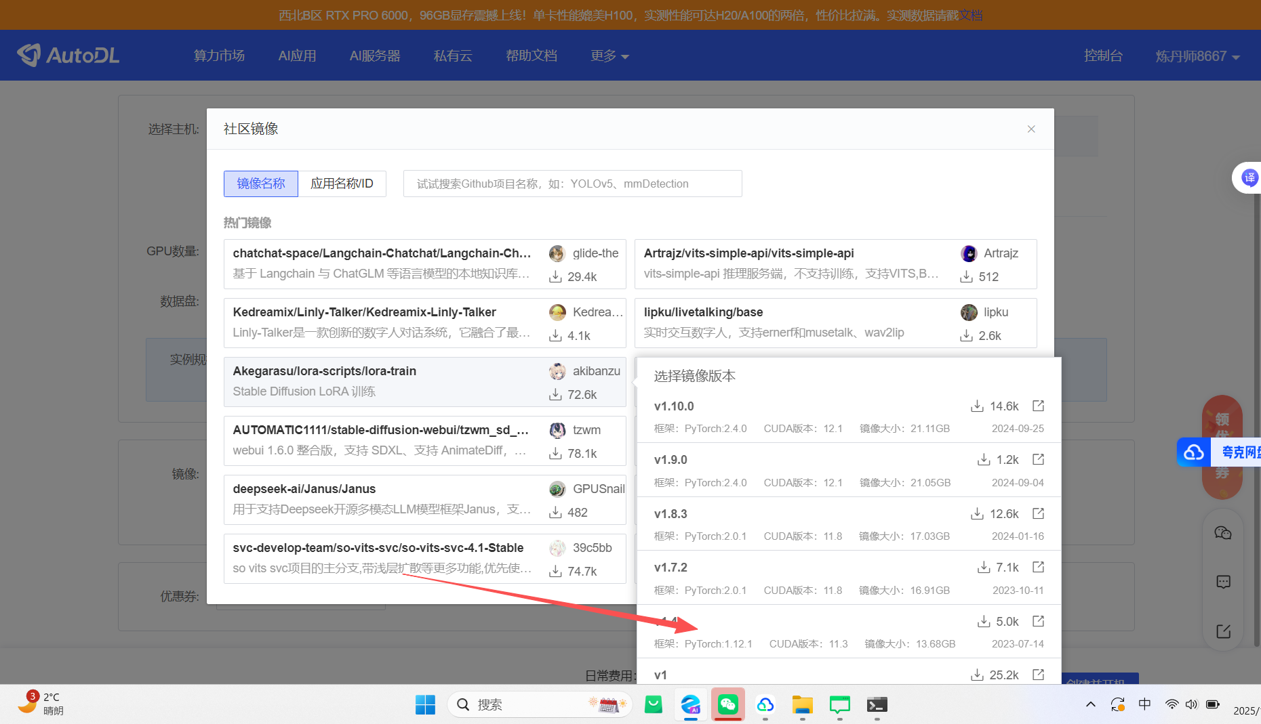The width and height of the screenshot is (1261, 724).
Task: Show hidden system tray icons
Action: coord(1090,704)
